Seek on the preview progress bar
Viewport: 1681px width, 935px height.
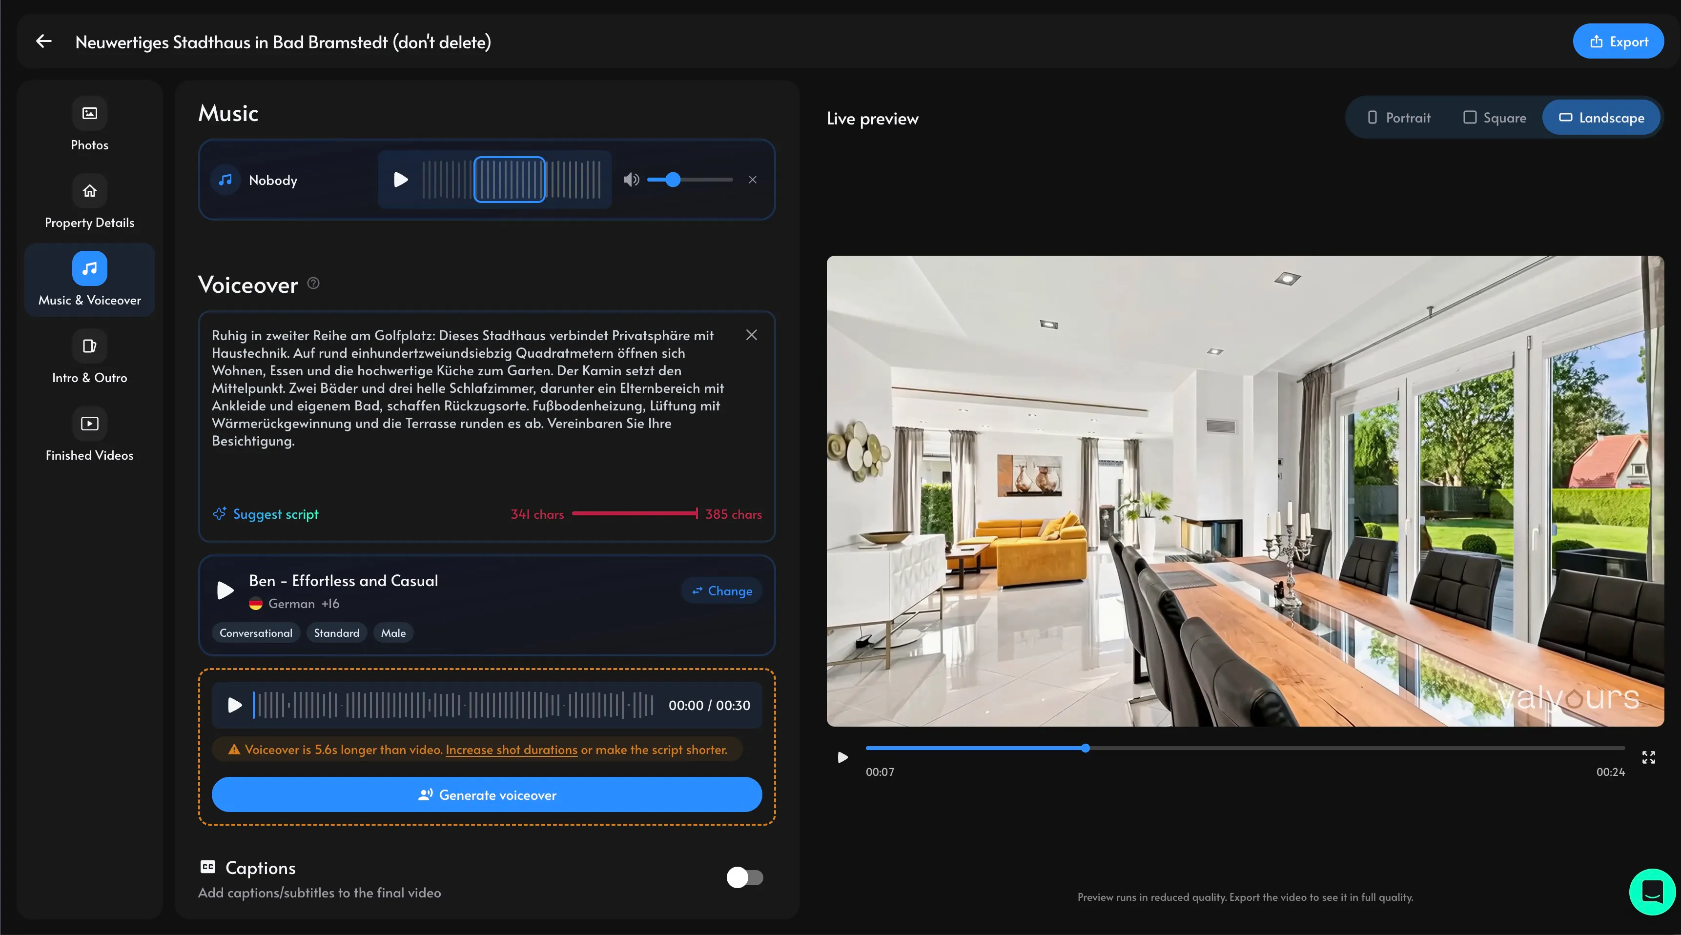coord(1245,749)
